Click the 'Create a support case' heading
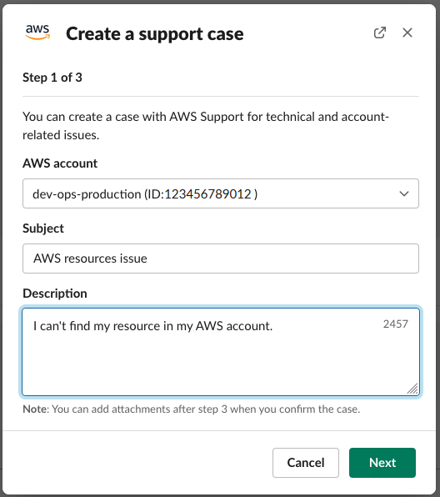The width and height of the screenshot is (440, 497). (x=155, y=33)
